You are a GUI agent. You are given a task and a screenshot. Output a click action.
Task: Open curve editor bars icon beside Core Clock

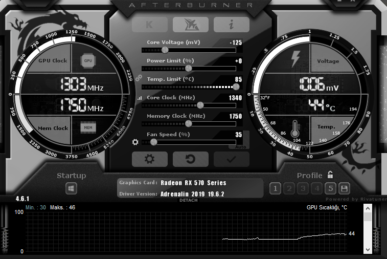click(x=140, y=98)
